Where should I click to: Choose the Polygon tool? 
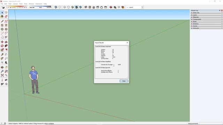(x=6, y=29)
